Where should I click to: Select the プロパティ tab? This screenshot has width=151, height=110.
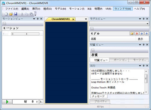[x=100, y=102]
